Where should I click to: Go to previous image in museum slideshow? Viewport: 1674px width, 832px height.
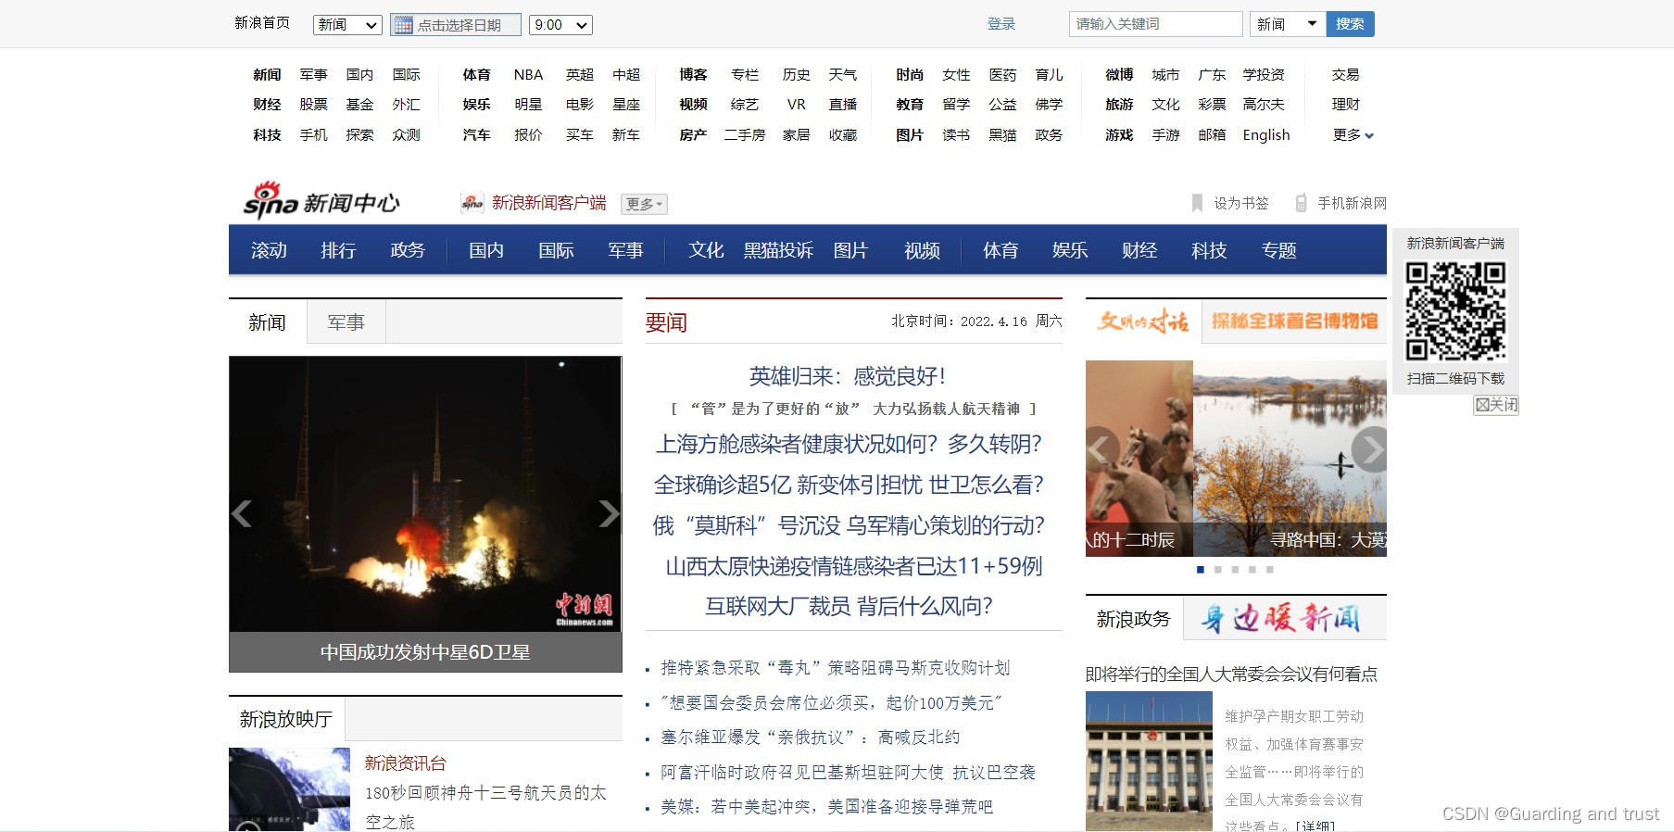[x=1101, y=449]
